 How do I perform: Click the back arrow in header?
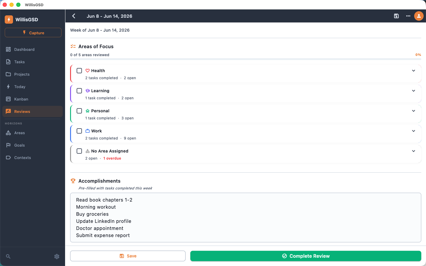74,16
